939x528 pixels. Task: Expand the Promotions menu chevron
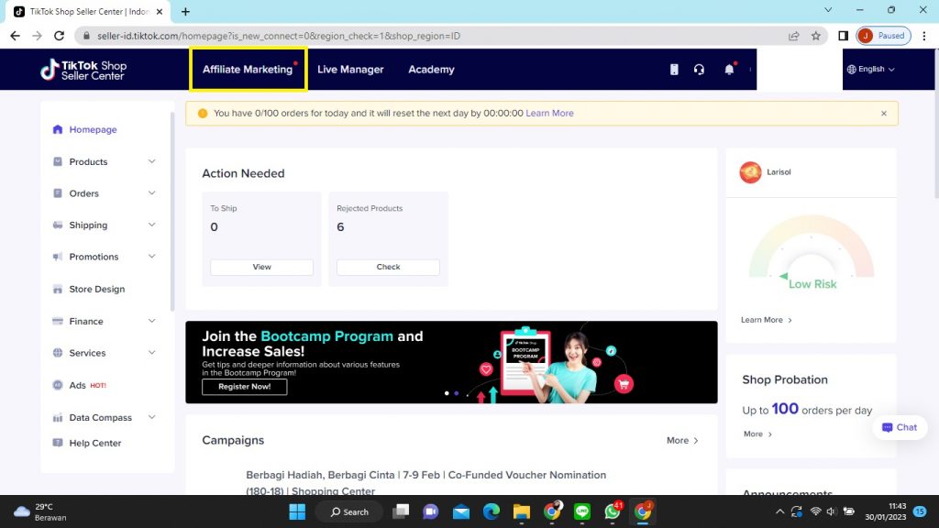point(152,257)
